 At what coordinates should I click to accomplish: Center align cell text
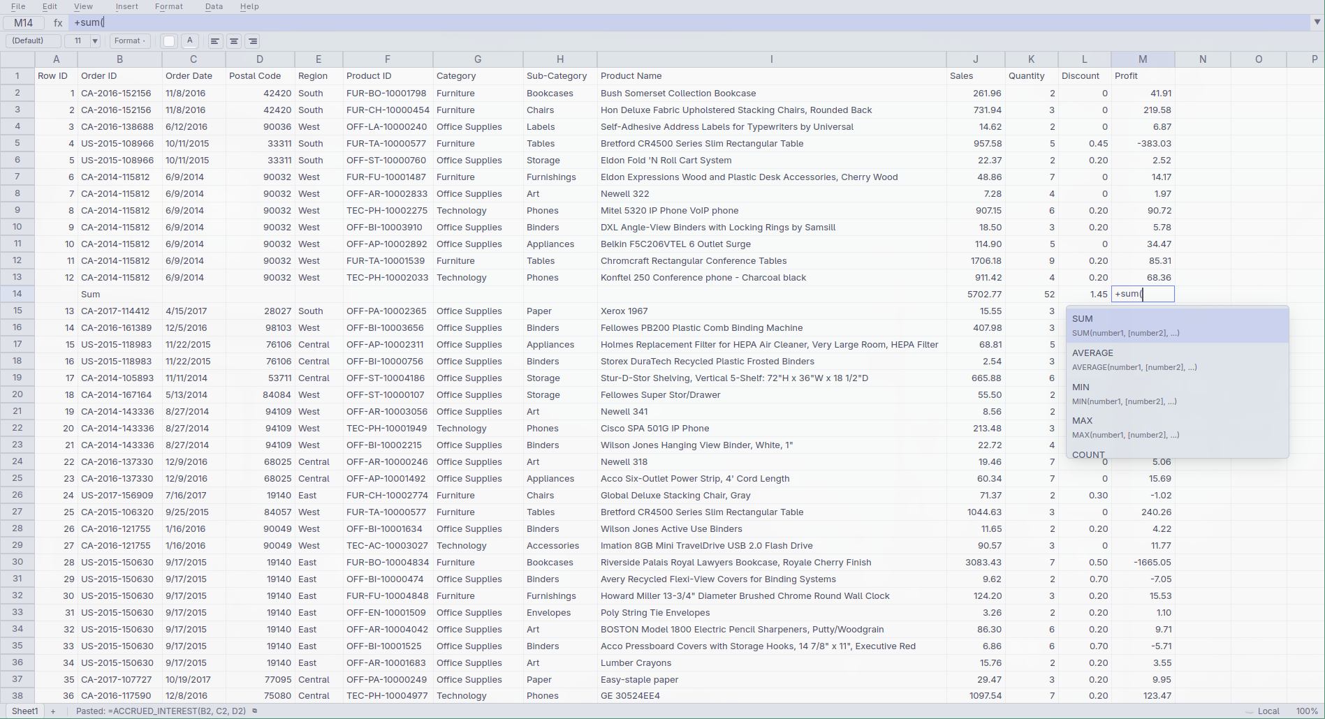pos(234,41)
